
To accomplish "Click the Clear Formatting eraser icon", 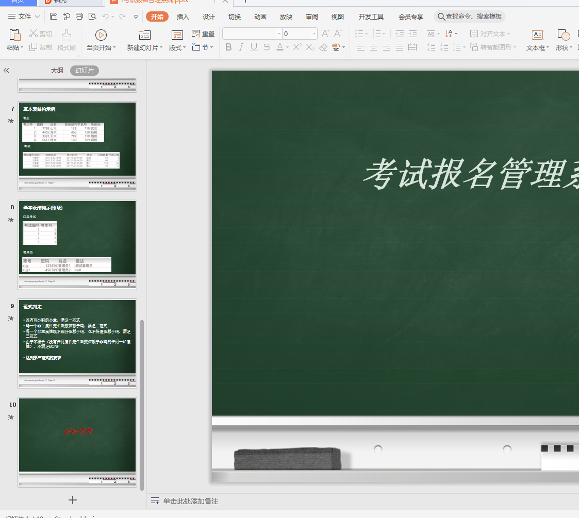I will (x=323, y=47).
